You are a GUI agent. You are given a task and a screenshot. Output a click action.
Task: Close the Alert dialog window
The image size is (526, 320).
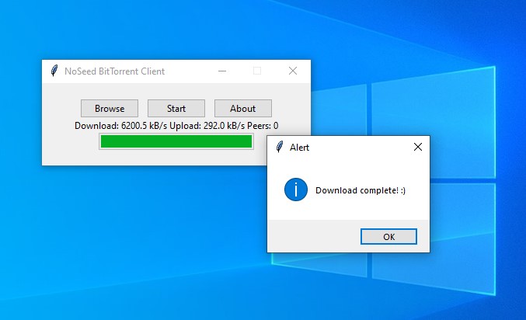[x=418, y=147]
